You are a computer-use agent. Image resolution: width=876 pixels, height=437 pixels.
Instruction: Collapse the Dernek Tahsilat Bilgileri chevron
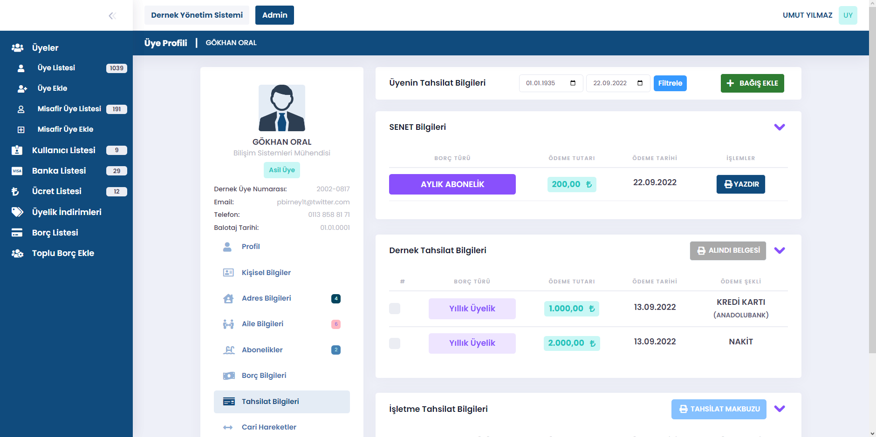tap(779, 250)
